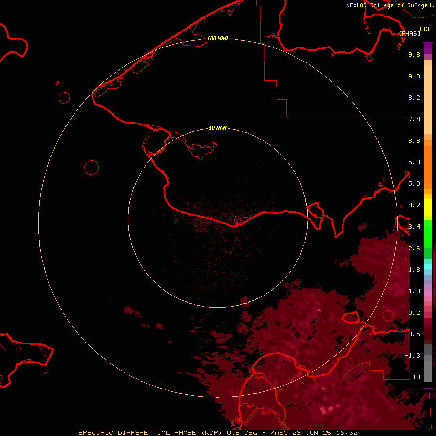Select the 9.8 scale value
This screenshot has width=436, height=436.
414,54
